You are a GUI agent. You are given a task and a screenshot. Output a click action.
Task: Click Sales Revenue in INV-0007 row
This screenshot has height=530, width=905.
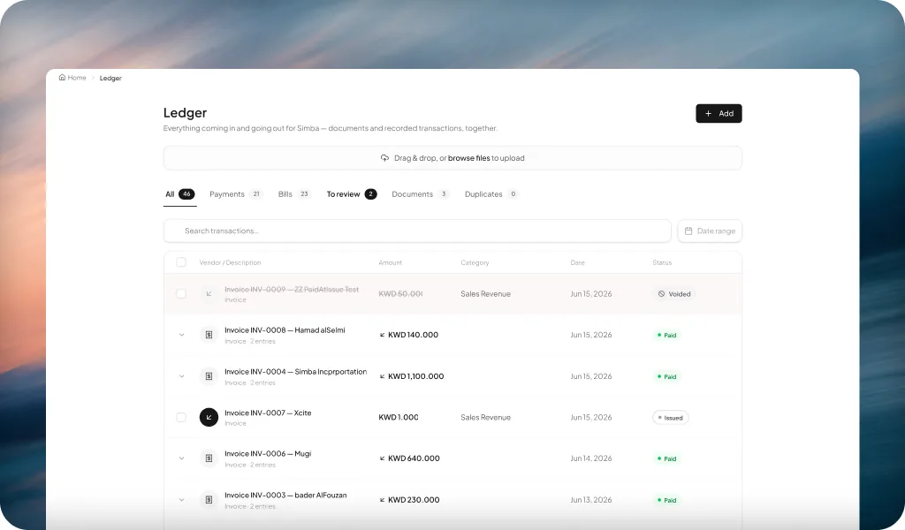coord(485,418)
